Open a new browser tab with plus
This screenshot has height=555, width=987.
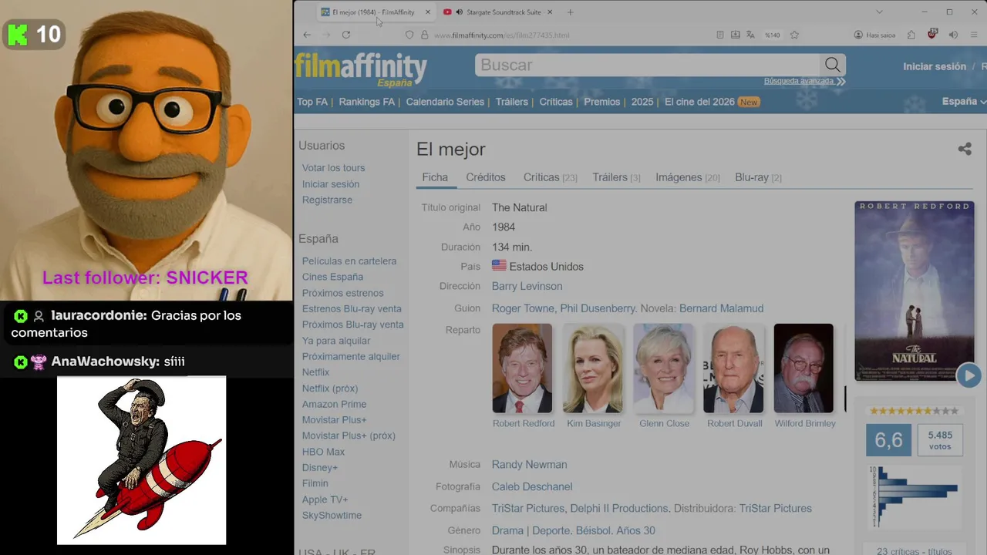pos(571,12)
